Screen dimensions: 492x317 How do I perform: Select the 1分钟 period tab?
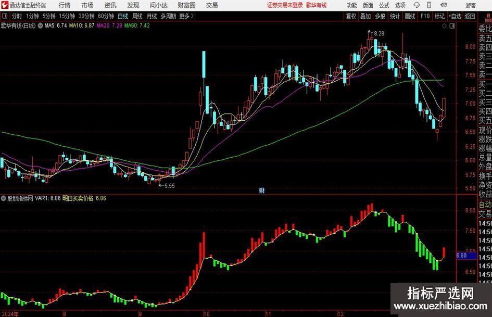(x=32, y=16)
